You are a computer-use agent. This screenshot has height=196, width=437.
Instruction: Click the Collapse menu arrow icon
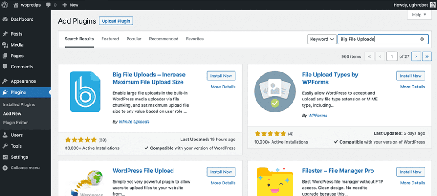[x=5, y=168]
